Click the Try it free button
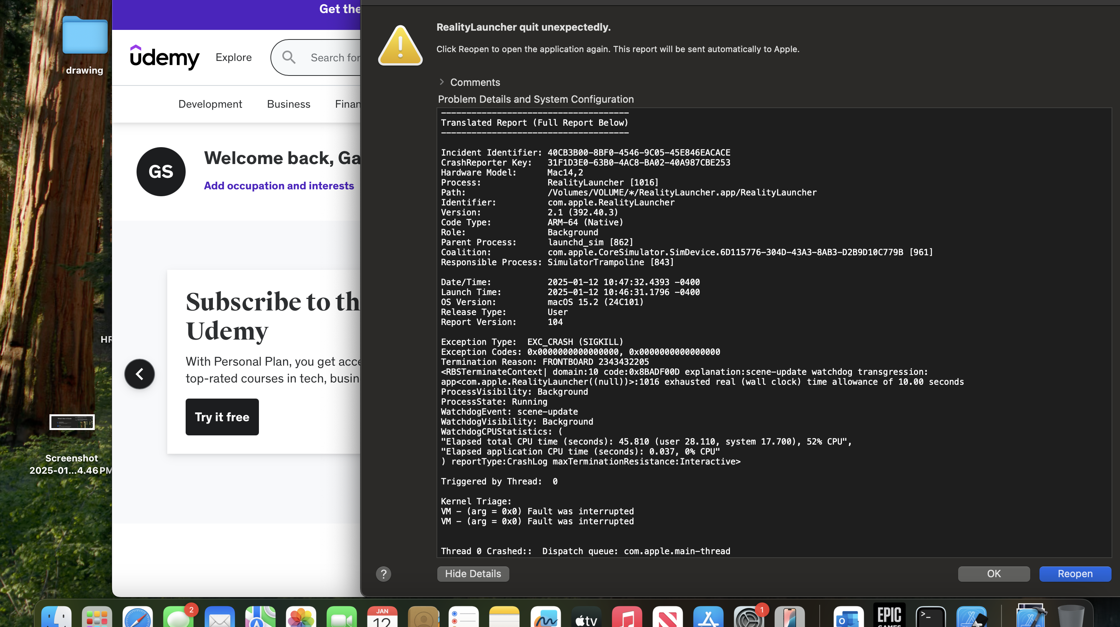1120x627 pixels. (222, 417)
